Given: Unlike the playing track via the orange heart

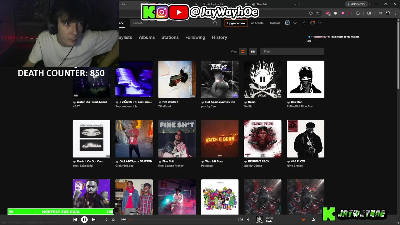Looking at the screenshot, I should tap(303, 220).
